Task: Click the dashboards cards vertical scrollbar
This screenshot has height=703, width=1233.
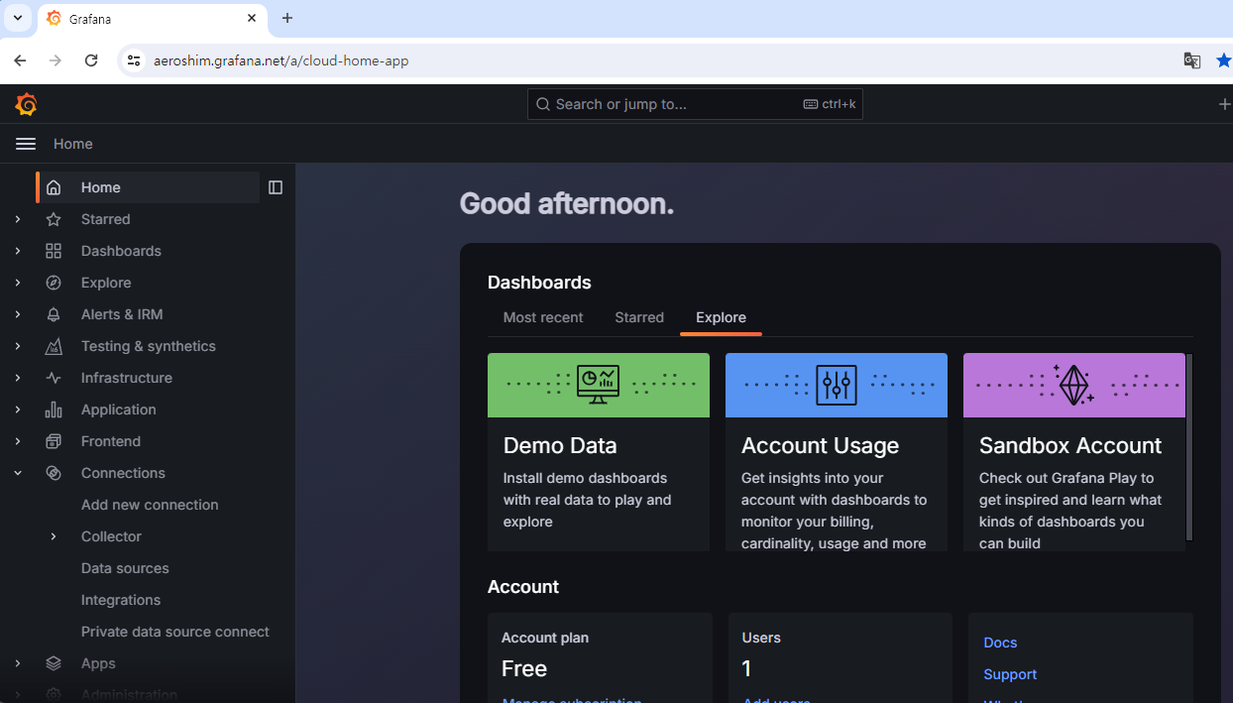Action: [x=1189, y=446]
